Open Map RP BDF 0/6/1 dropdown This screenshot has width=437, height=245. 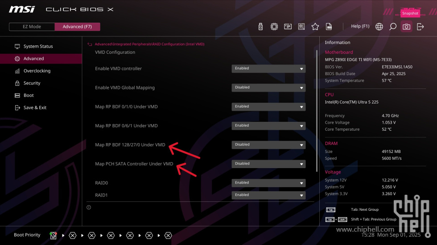(268, 126)
